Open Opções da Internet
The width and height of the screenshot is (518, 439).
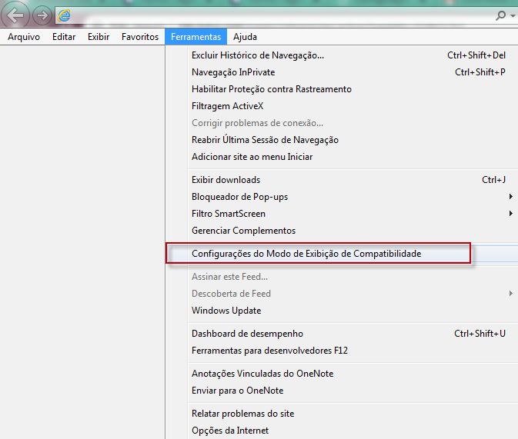coord(342,431)
